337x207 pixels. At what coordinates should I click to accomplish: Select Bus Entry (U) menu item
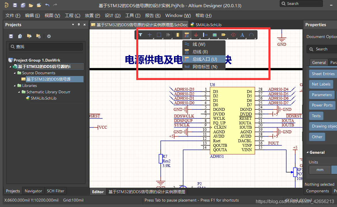coord(204,59)
